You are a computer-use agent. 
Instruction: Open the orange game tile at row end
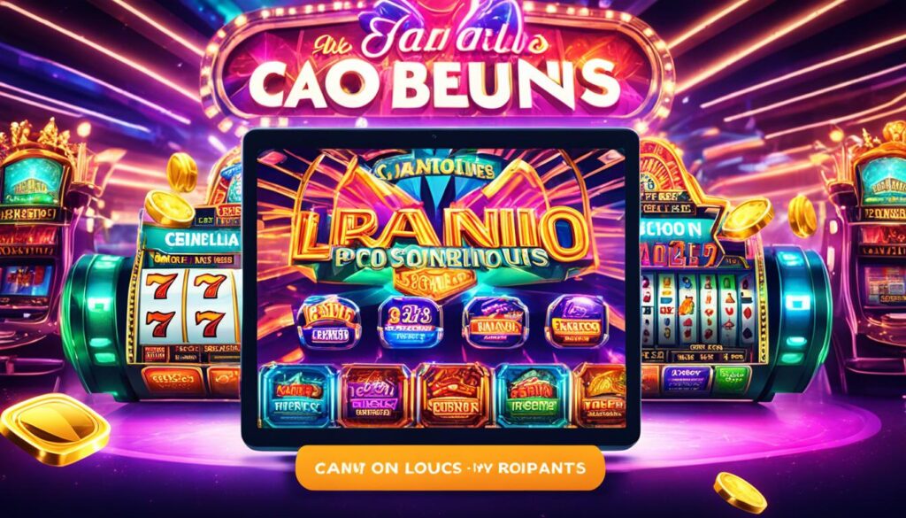pyautogui.click(x=600, y=395)
